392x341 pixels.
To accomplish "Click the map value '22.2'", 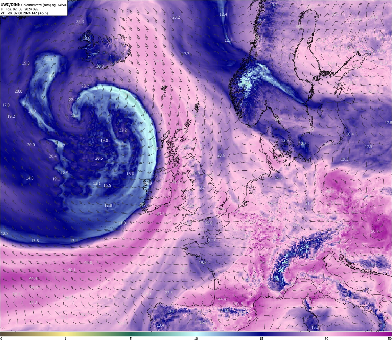I will pos(123,130).
